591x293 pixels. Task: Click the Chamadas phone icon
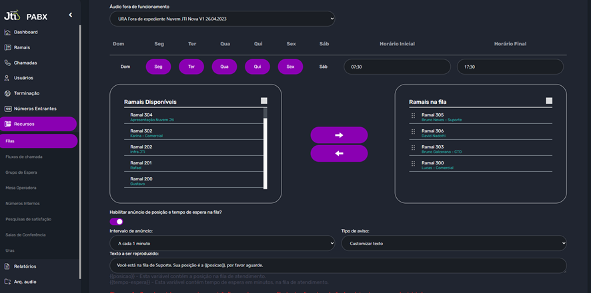[x=7, y=63]
